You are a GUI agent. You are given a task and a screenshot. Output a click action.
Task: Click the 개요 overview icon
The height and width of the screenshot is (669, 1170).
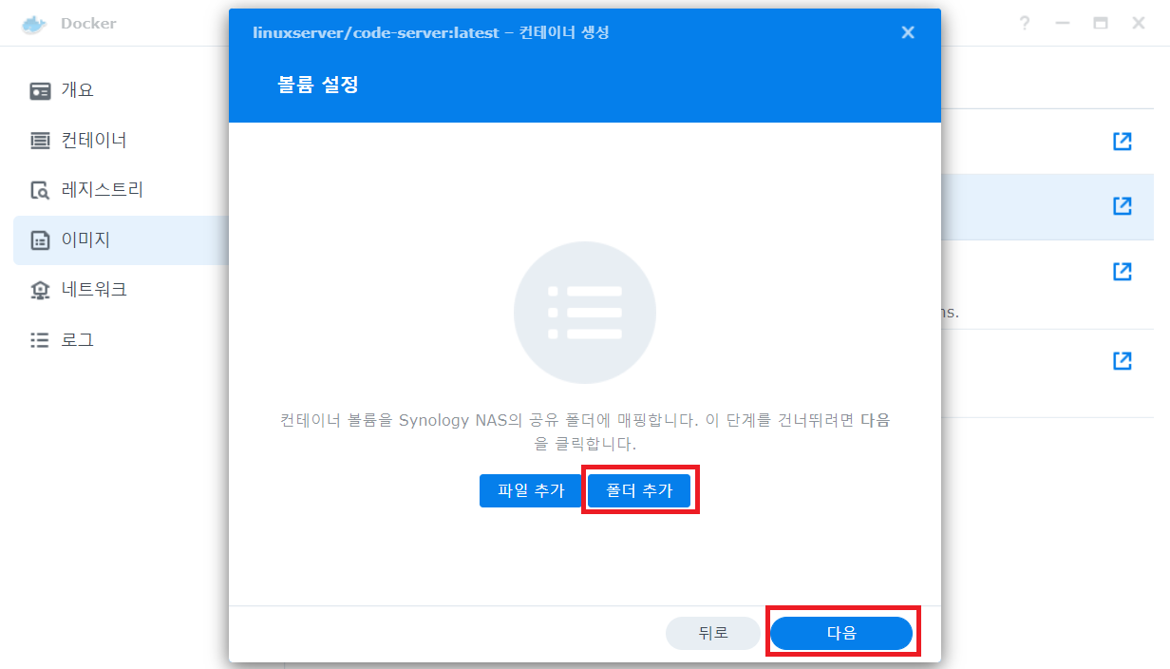click(x=40, y=91)
